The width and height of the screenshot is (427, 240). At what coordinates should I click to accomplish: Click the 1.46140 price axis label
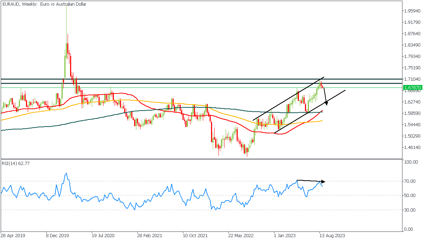click(x=412, y=148)
